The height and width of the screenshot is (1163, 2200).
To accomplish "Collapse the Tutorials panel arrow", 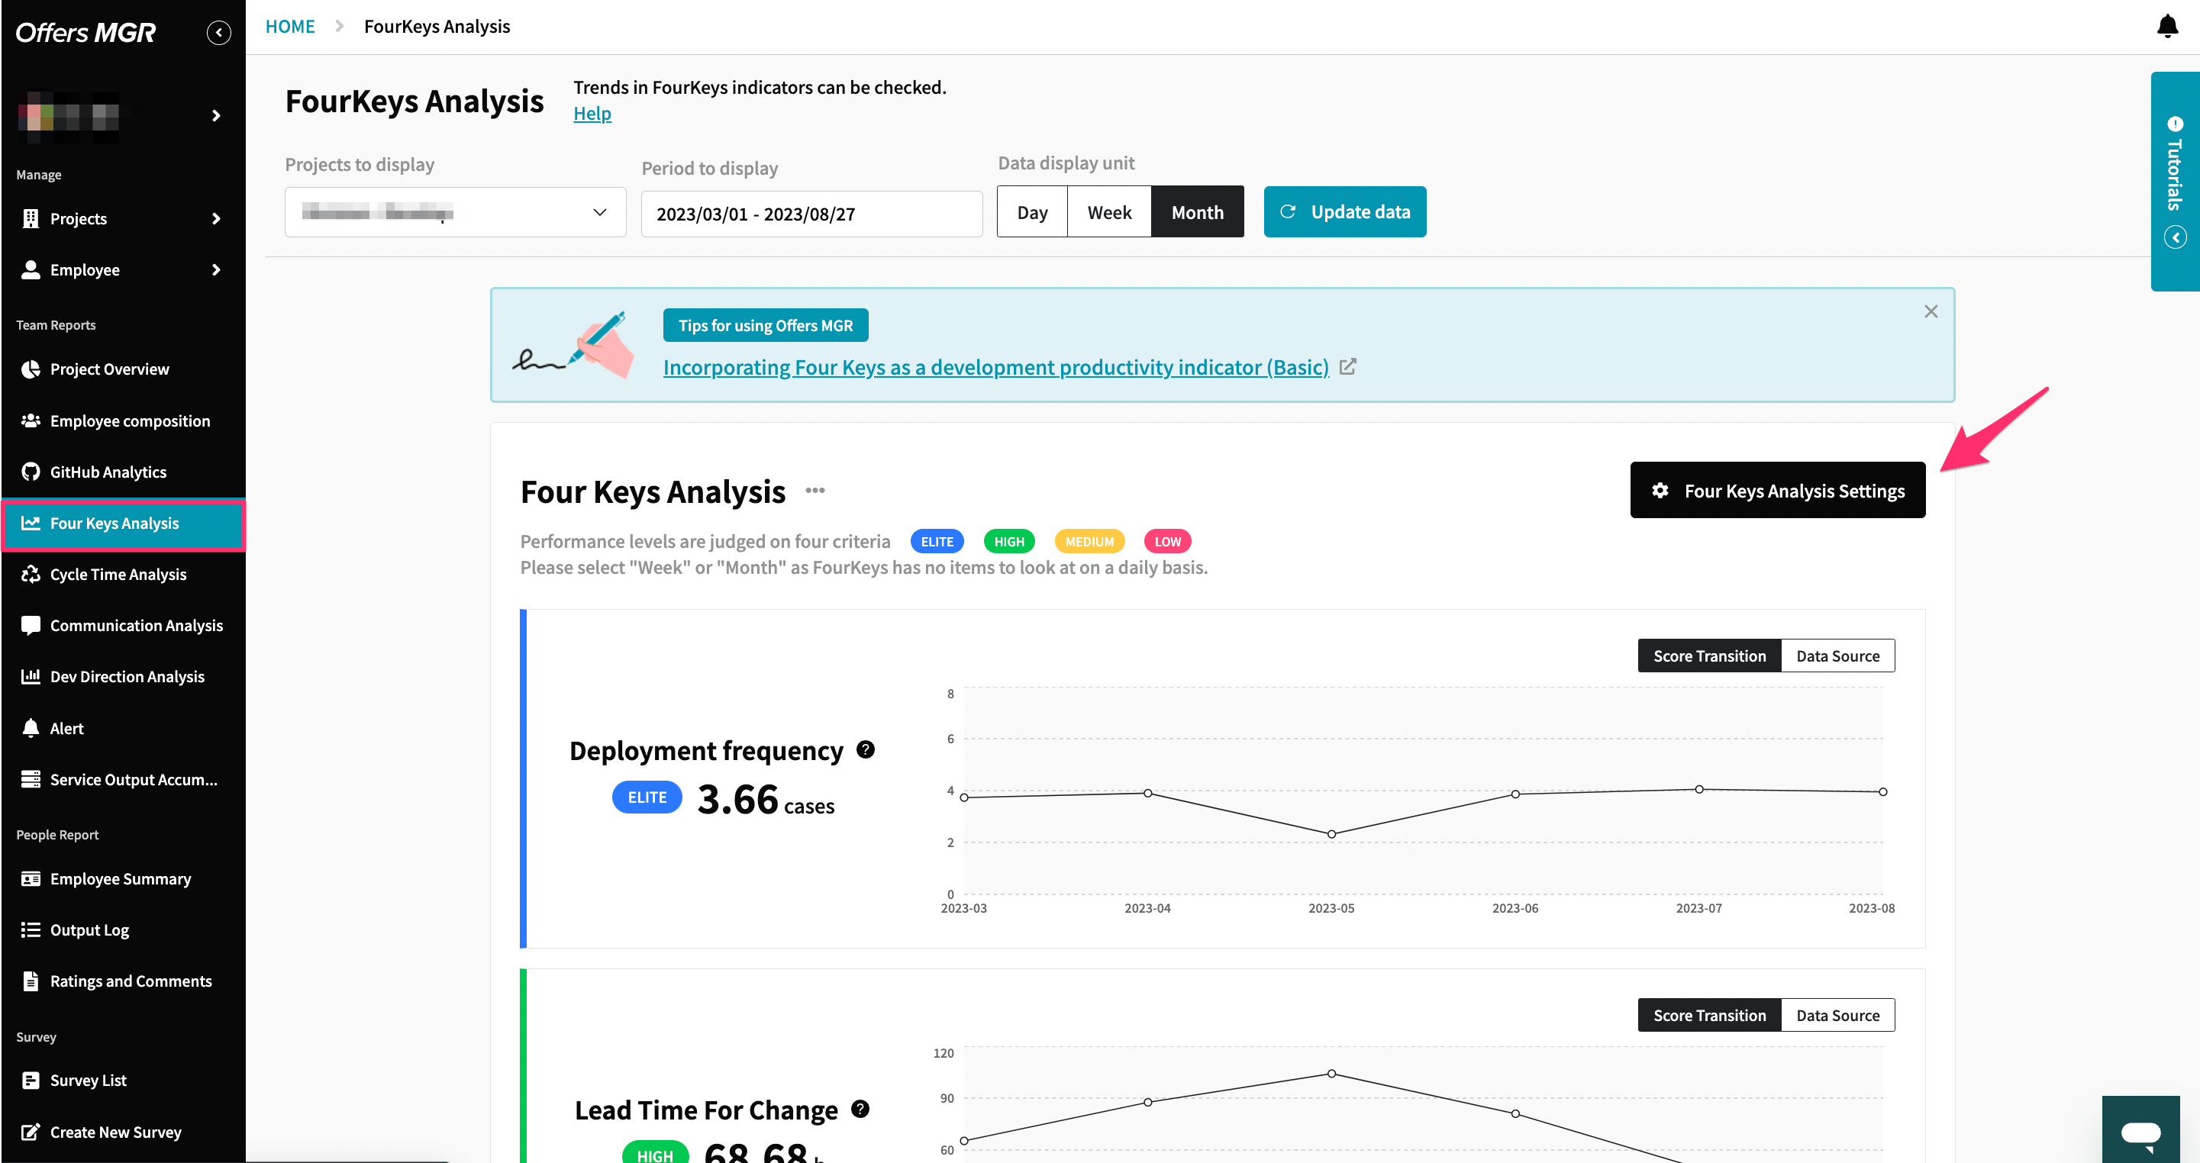I will click(x=2176, y=237).
